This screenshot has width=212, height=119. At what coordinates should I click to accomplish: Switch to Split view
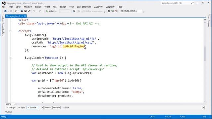(22, 107)
